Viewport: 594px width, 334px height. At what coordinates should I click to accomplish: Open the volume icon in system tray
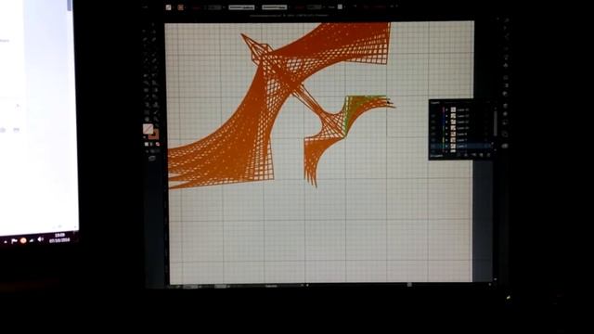click(x=41, y=239)
